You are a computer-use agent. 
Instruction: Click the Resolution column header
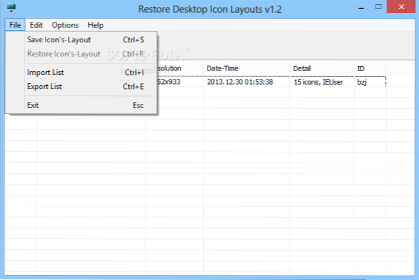[173, 68]
